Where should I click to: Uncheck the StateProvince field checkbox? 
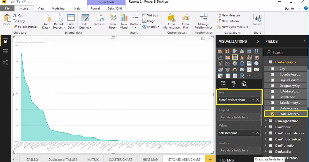[x=272, y=114]
